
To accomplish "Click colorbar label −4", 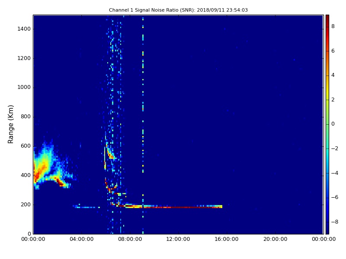I will pos(335,173).
